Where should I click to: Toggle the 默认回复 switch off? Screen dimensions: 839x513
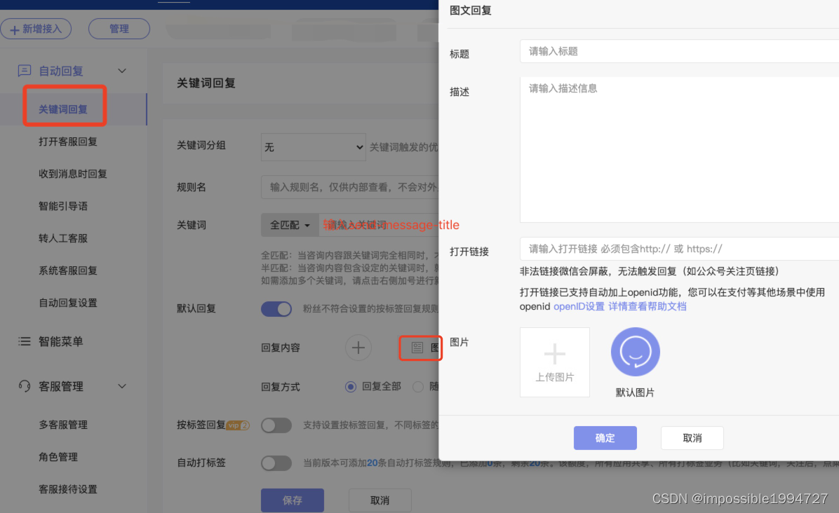click(276, 309)
